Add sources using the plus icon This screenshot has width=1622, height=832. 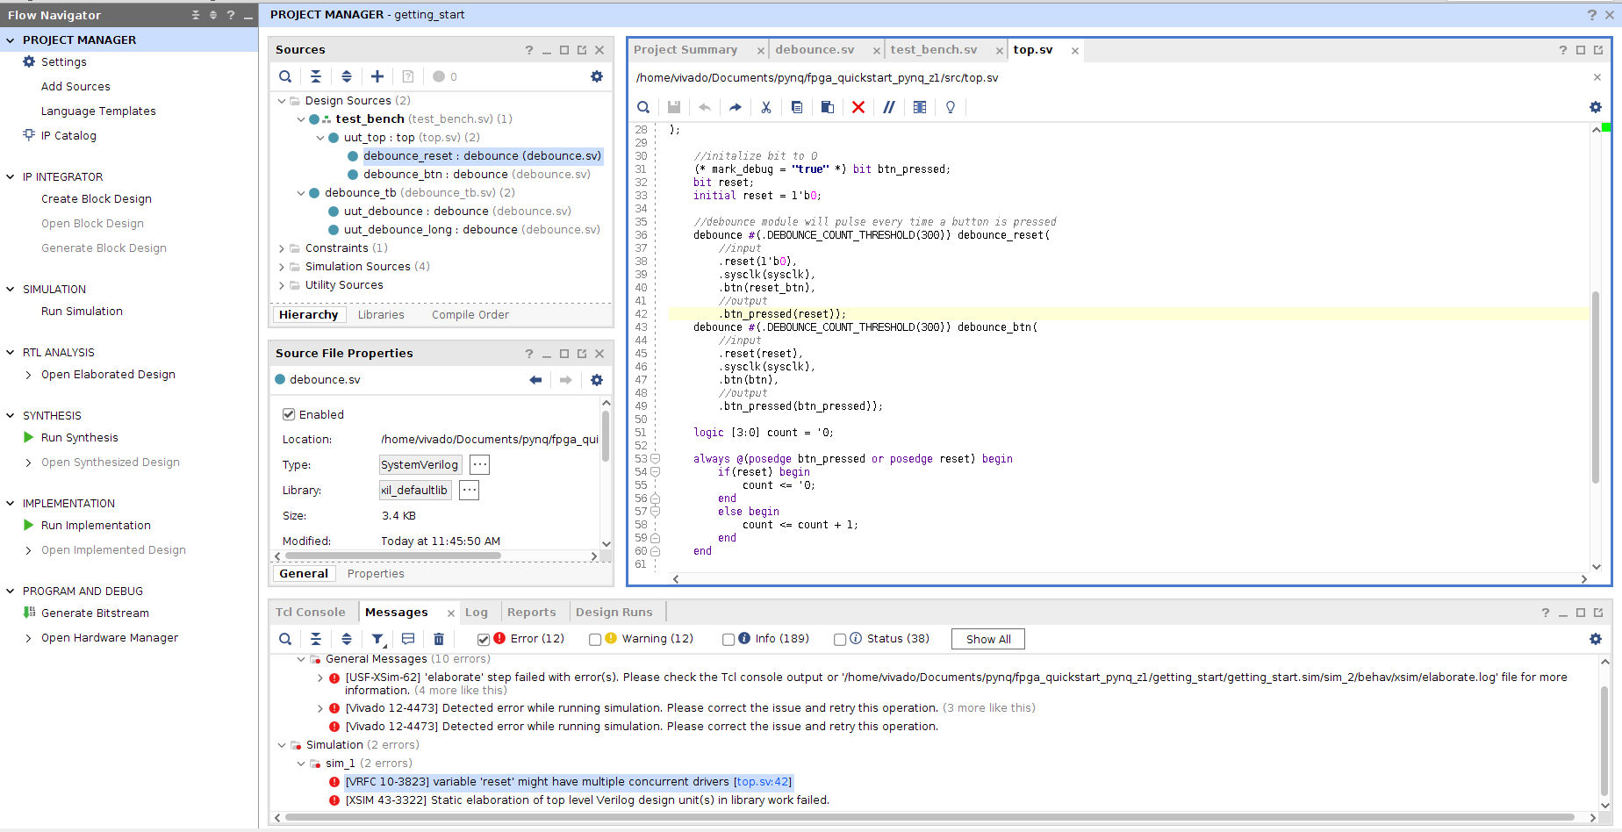pos(377,76)
